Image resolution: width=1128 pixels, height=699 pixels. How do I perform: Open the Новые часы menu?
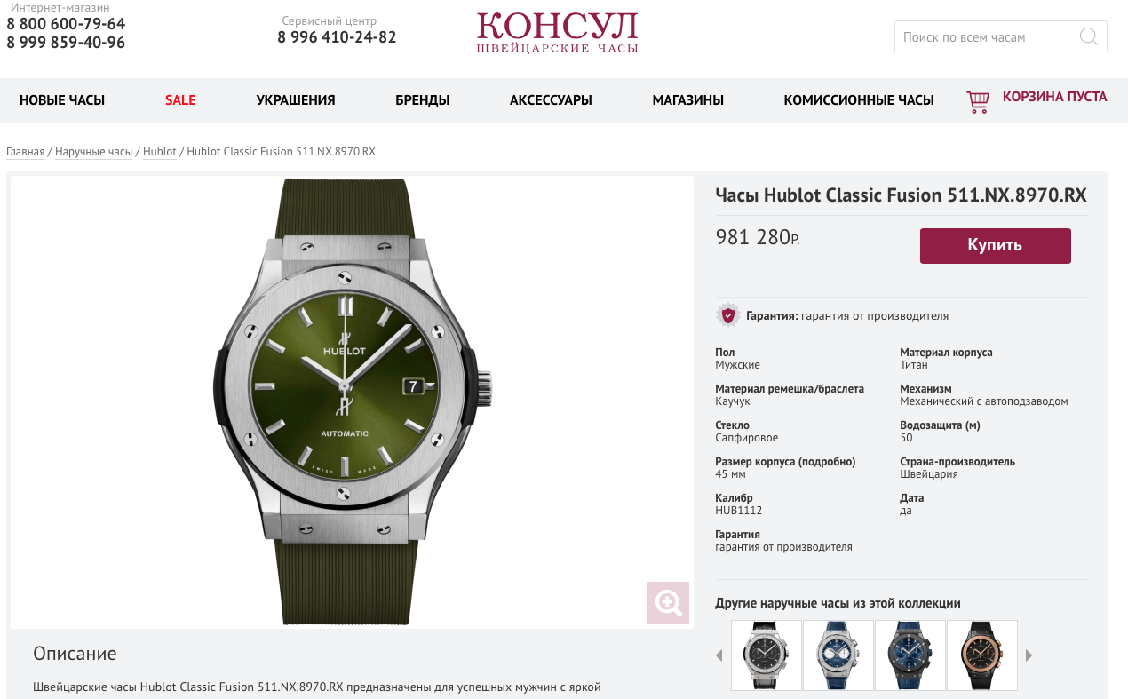point(62,100)
